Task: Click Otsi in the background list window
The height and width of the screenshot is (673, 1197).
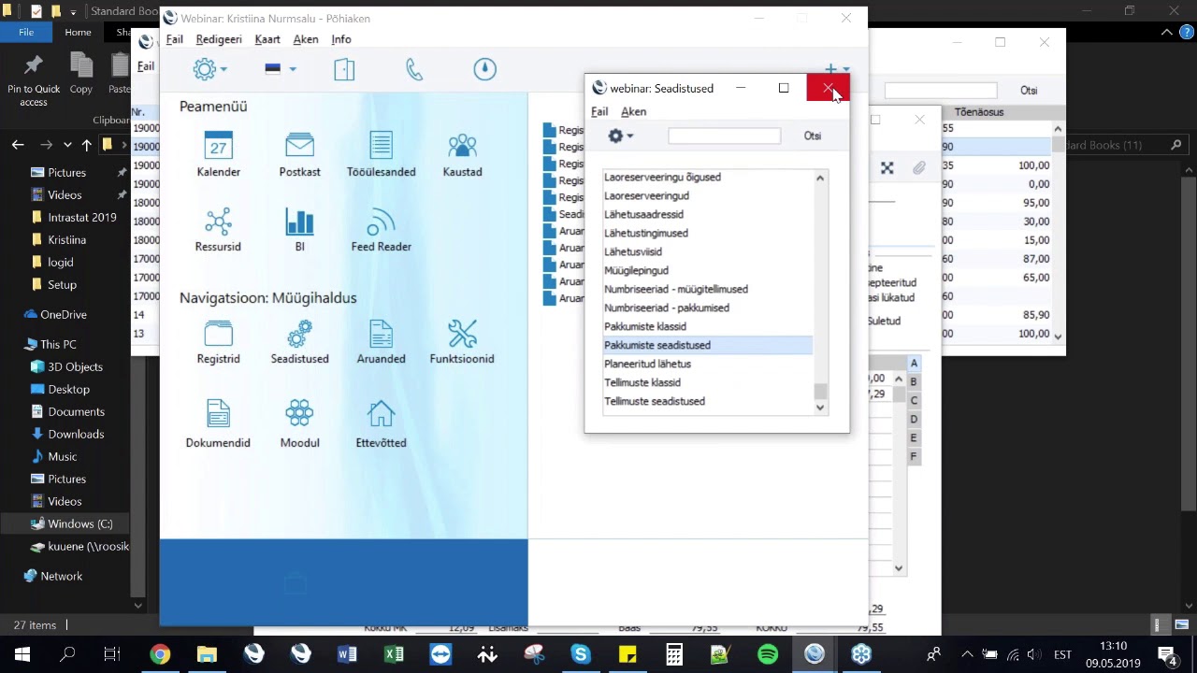Action: click(1029, 91)
